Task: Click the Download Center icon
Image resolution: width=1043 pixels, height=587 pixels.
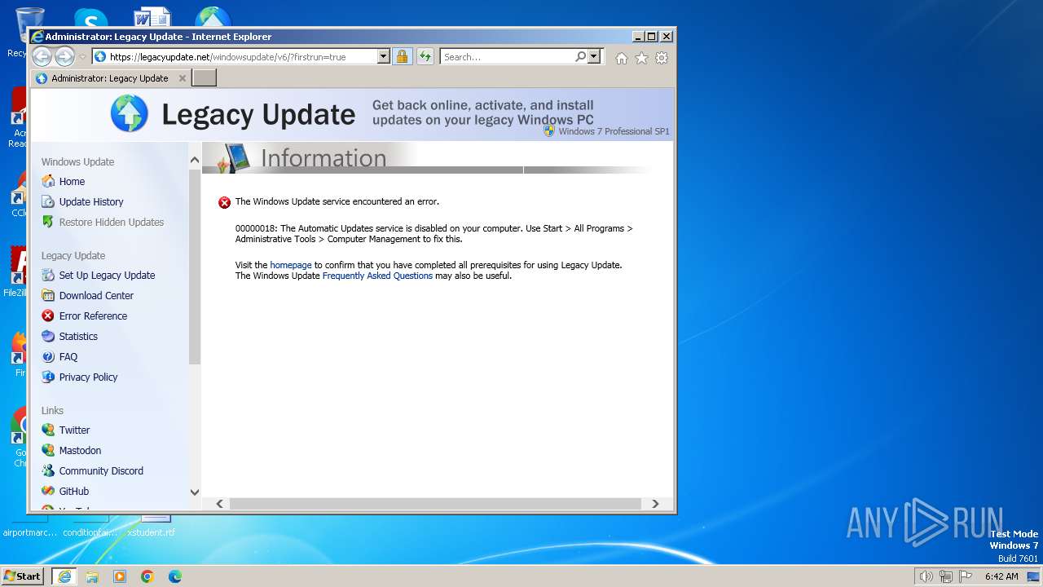Action: 48,295
